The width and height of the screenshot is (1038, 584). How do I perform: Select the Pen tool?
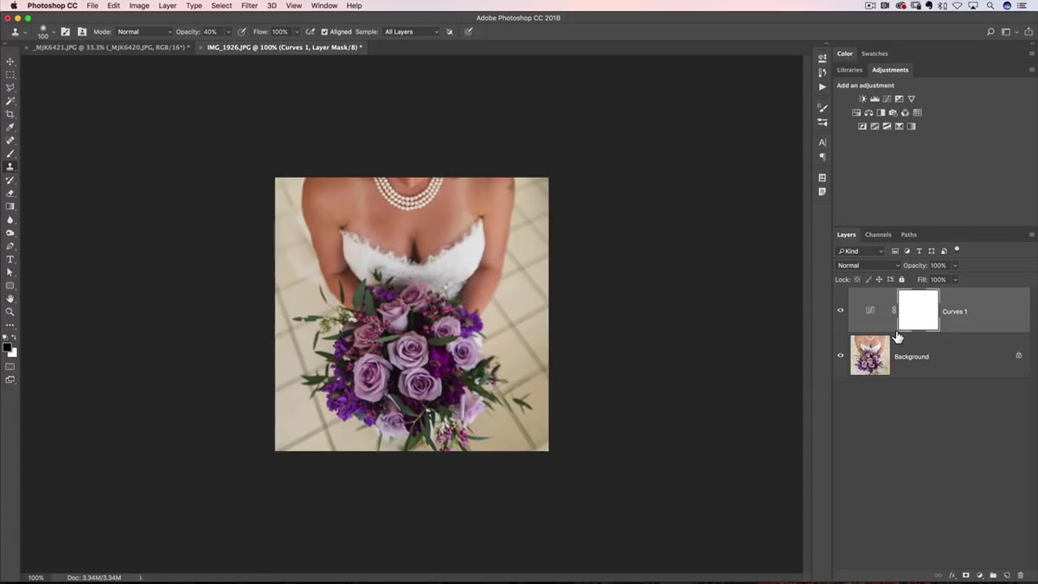10,246
